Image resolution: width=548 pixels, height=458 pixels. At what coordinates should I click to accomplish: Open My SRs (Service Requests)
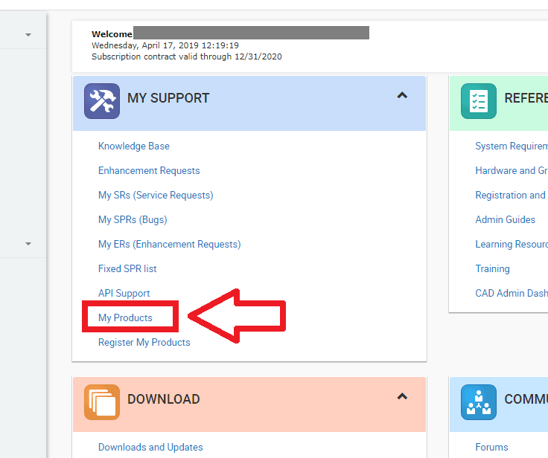click(x=156, y=196)
